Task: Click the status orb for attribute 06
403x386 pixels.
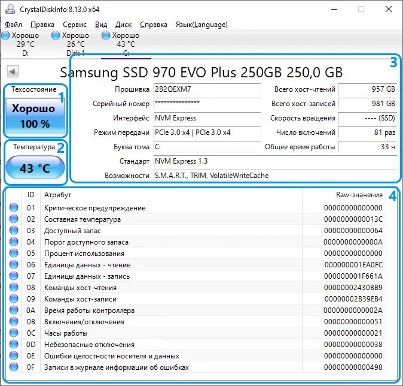Action: [x=14, y=264]
